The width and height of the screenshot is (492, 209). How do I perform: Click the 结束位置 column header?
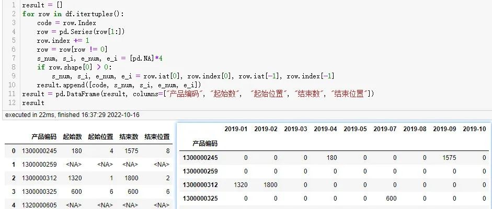point(157,136)
